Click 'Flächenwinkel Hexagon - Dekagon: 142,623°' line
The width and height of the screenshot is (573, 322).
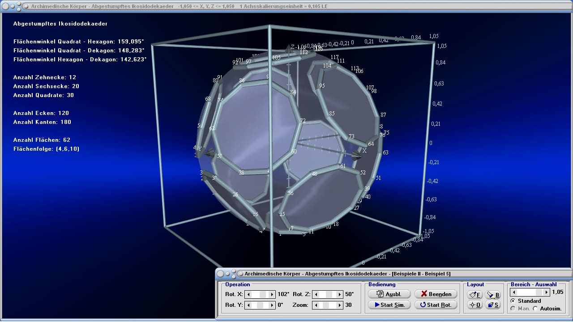pos(80,59)
